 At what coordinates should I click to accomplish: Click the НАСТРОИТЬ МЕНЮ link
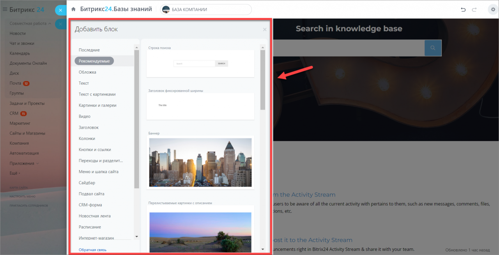coord(23,197)
